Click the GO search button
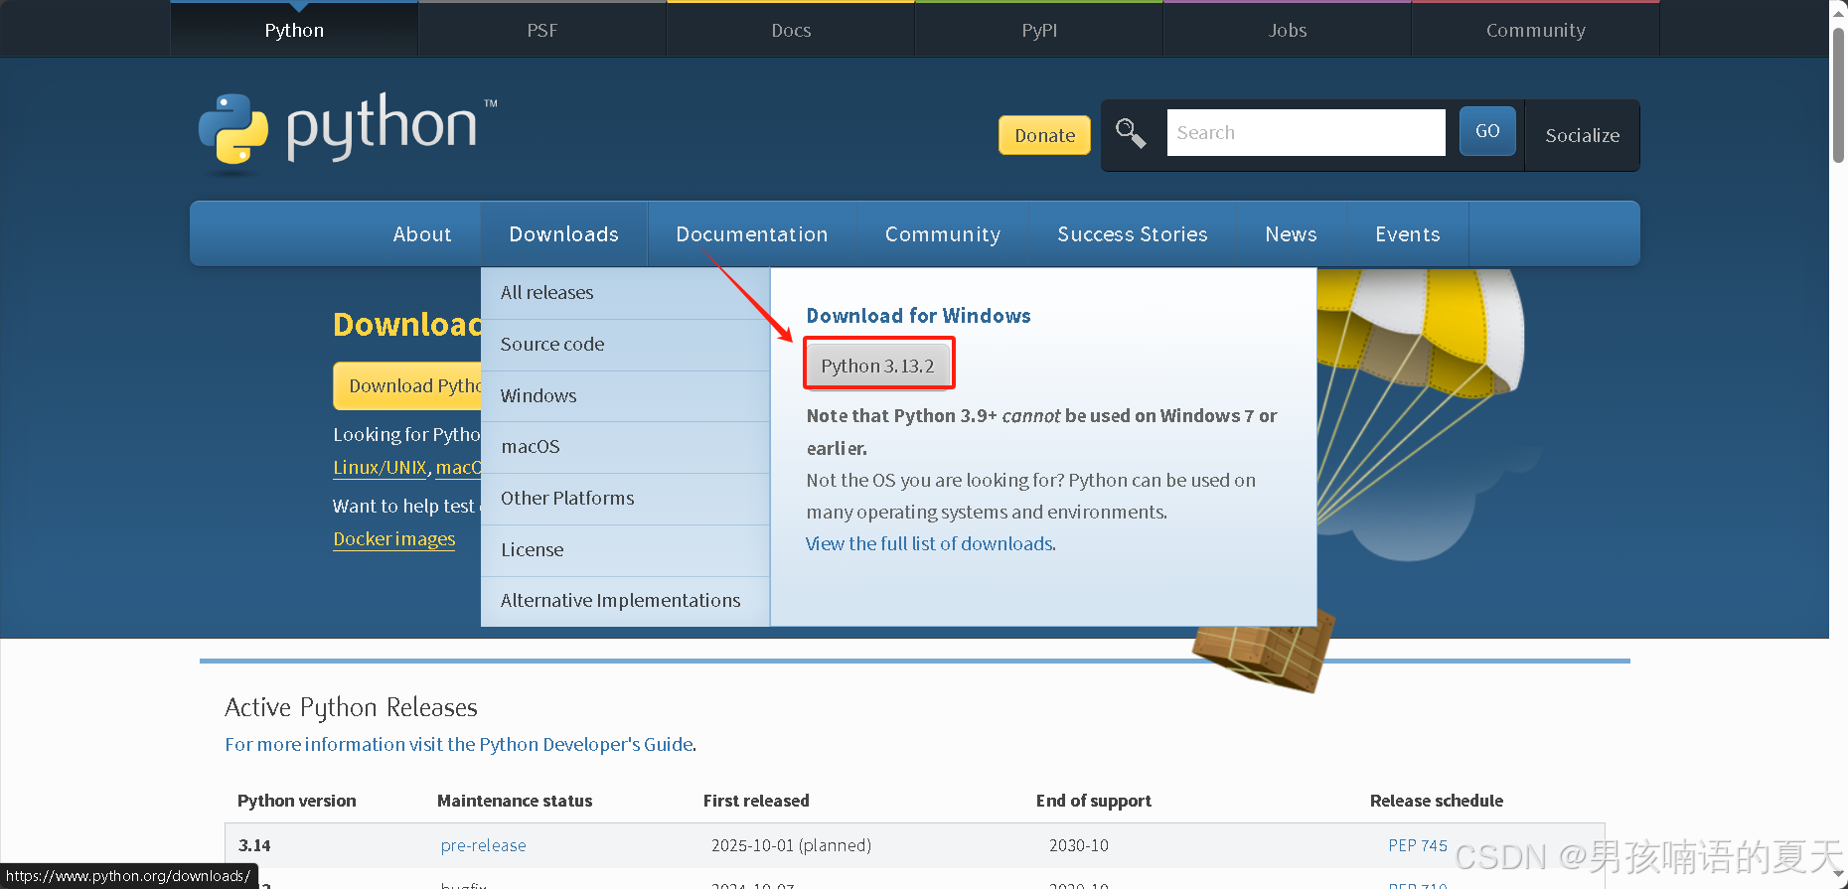Viewport: 1848px width, 889px height. 1487,131
